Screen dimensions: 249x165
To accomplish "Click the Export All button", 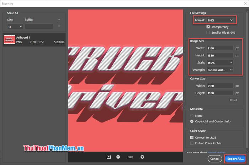I will [235, 159].
